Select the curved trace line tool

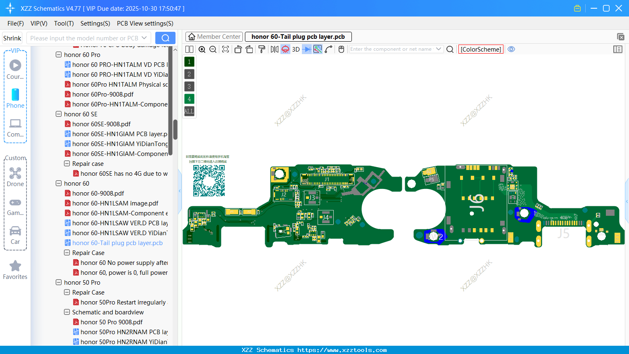(x=329, y=49)
